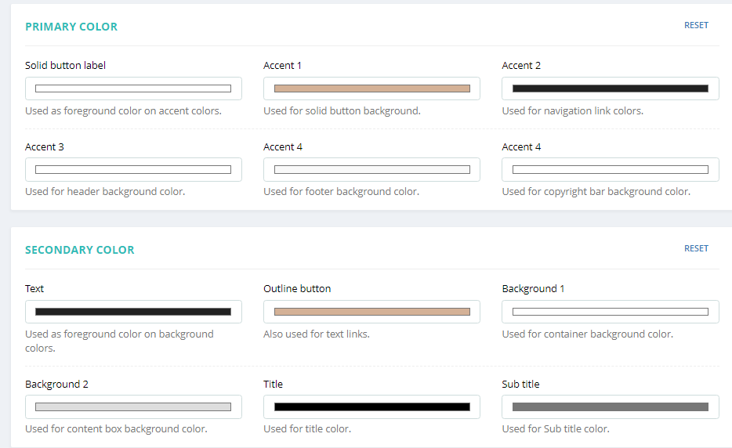
Task: Click the 'Background 1' field label text
Action: click(533, 289)
